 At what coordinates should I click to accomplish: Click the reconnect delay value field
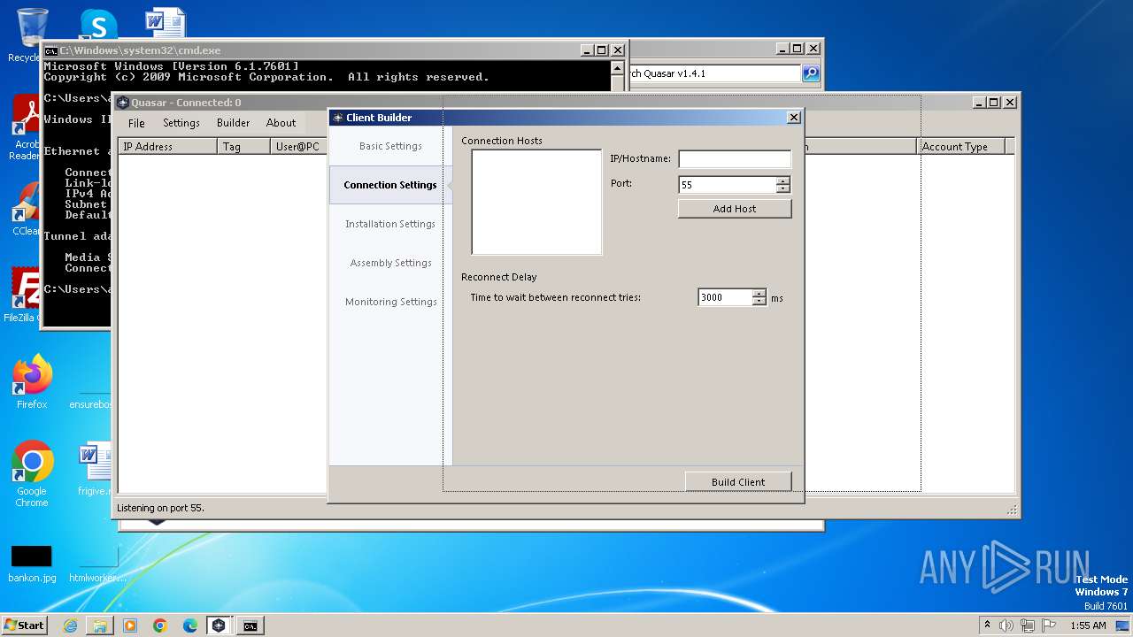[x=725, y=297]
